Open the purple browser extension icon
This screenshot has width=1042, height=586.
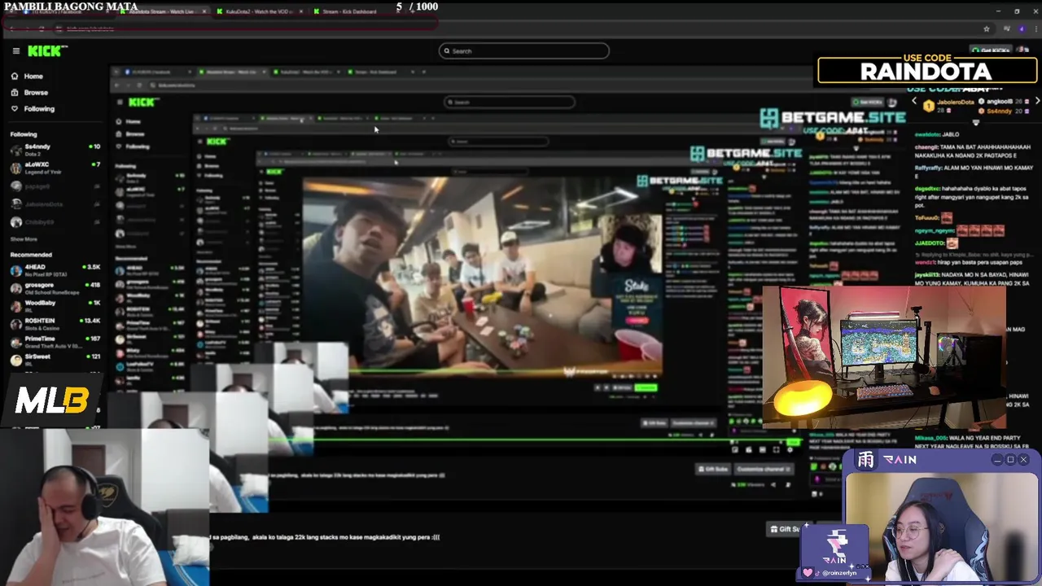coord(1021,28)
